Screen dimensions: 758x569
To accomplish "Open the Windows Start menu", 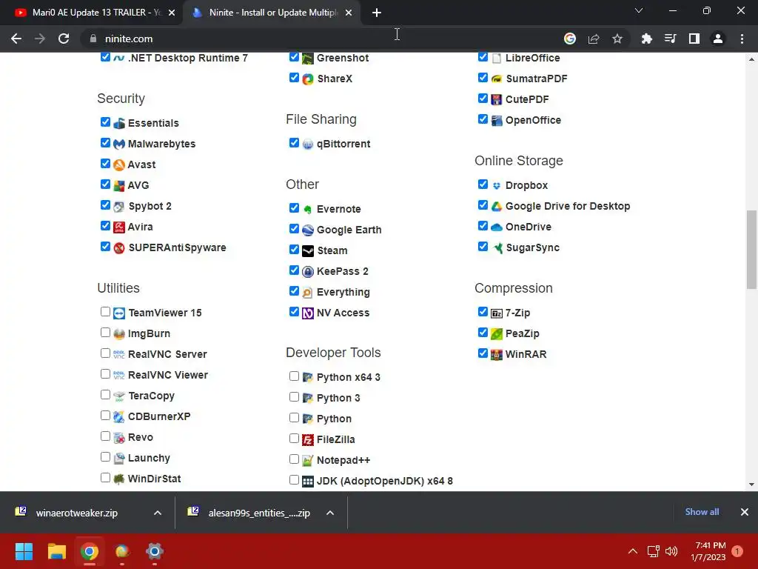I will pyautogui.click(x=24, y=551).
